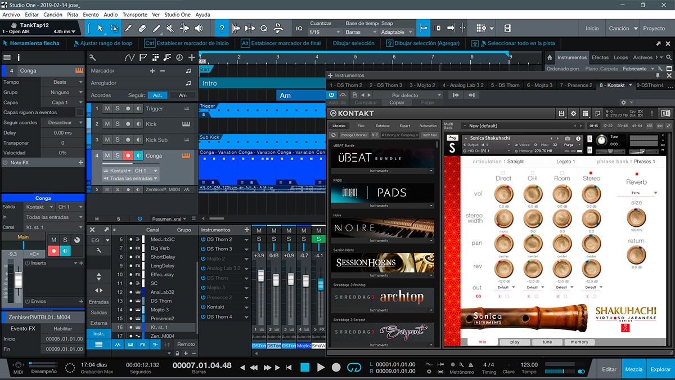675x380 pixels.
Task: Solo the Kick Sub track
Action: tap(118, 140)
